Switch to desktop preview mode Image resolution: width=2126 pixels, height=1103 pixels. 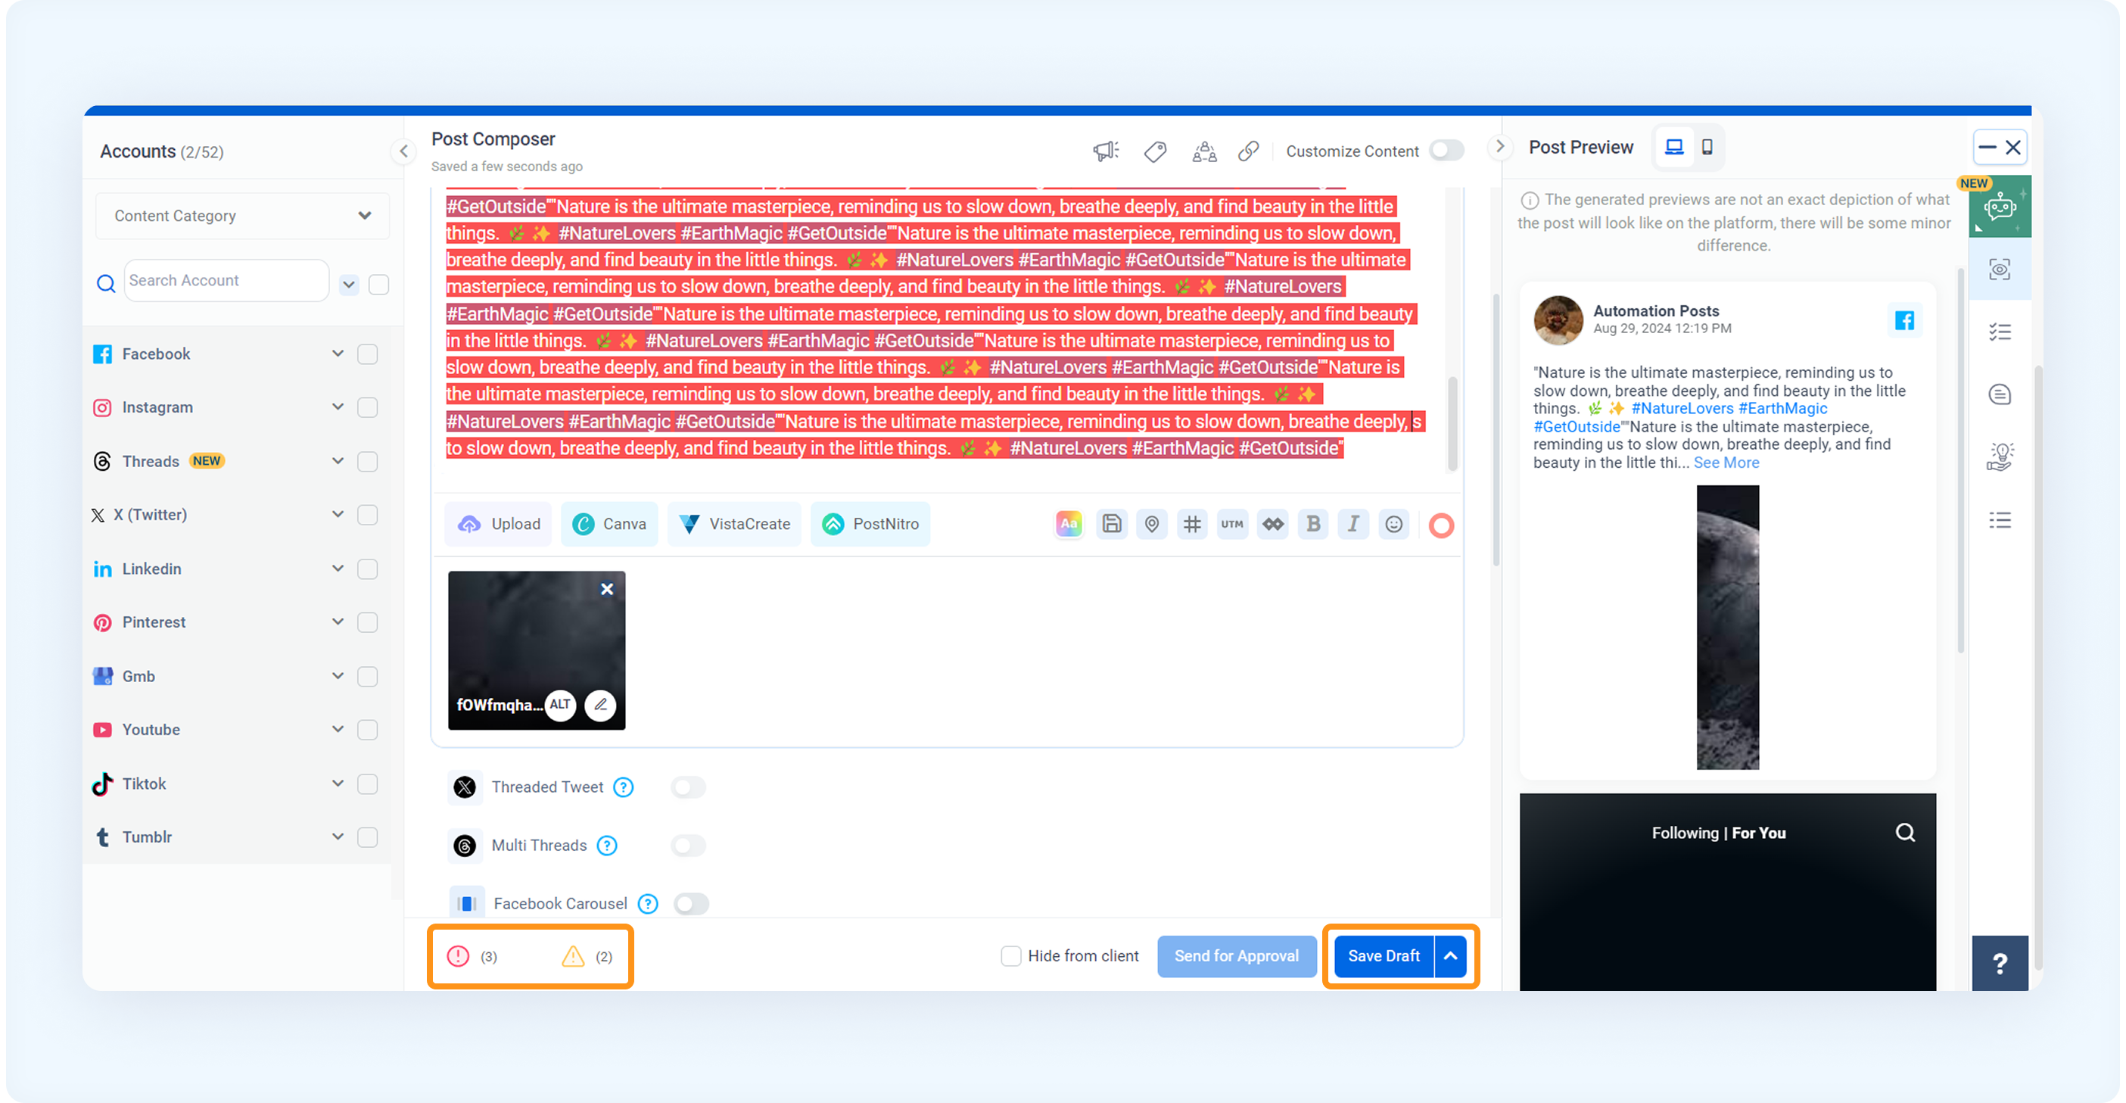pyautogui.click(x=1673, y=147)
